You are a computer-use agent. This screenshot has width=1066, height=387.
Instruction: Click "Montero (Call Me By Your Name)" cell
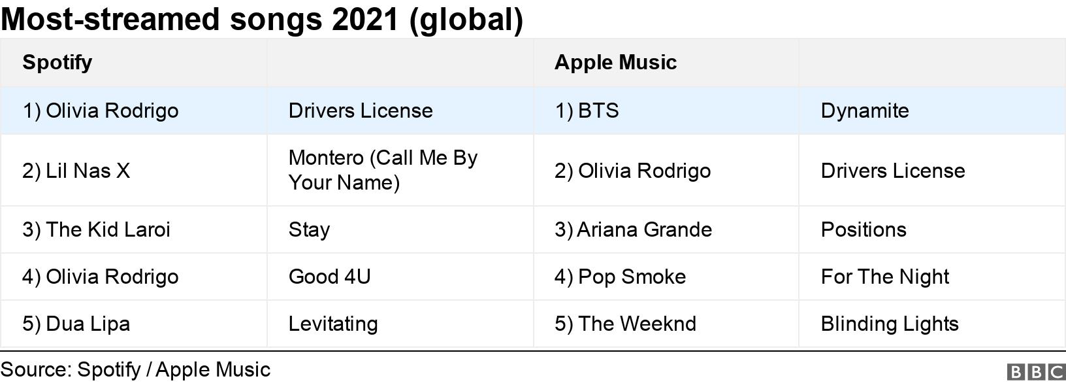[x=383, y=170]
